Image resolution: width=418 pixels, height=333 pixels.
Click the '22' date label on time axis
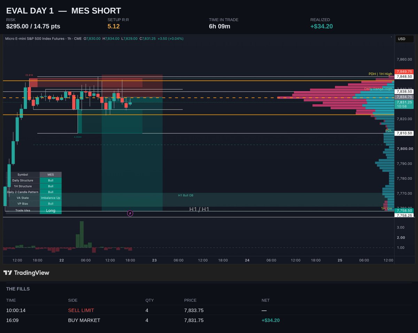(62, 260)
